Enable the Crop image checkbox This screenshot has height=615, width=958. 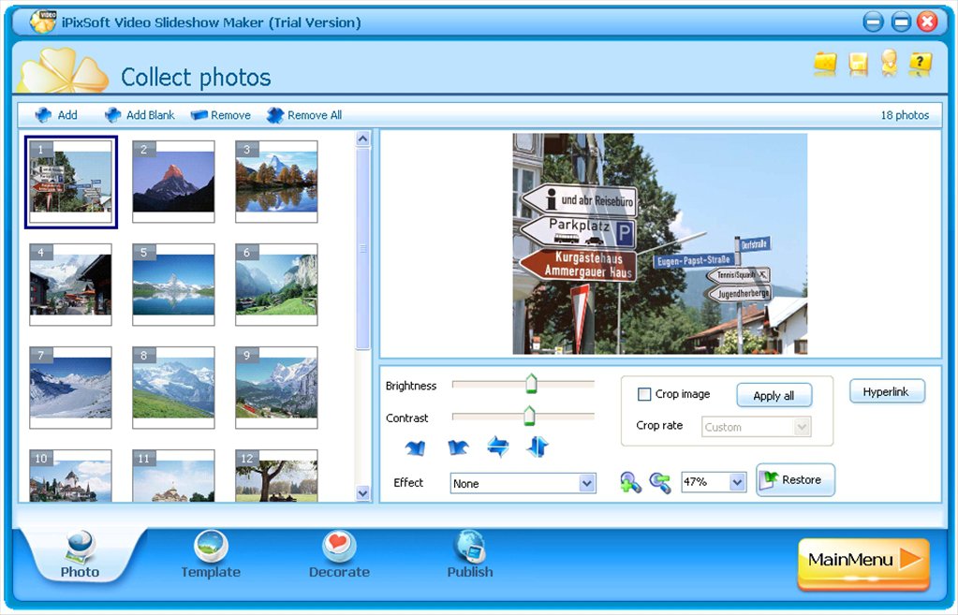tap(644, 394)
